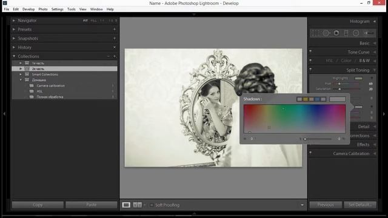The width and height of the screenshot is (388, 218).
Task: Select the Adjustment Brush tool
Action: tap(369, 33)
